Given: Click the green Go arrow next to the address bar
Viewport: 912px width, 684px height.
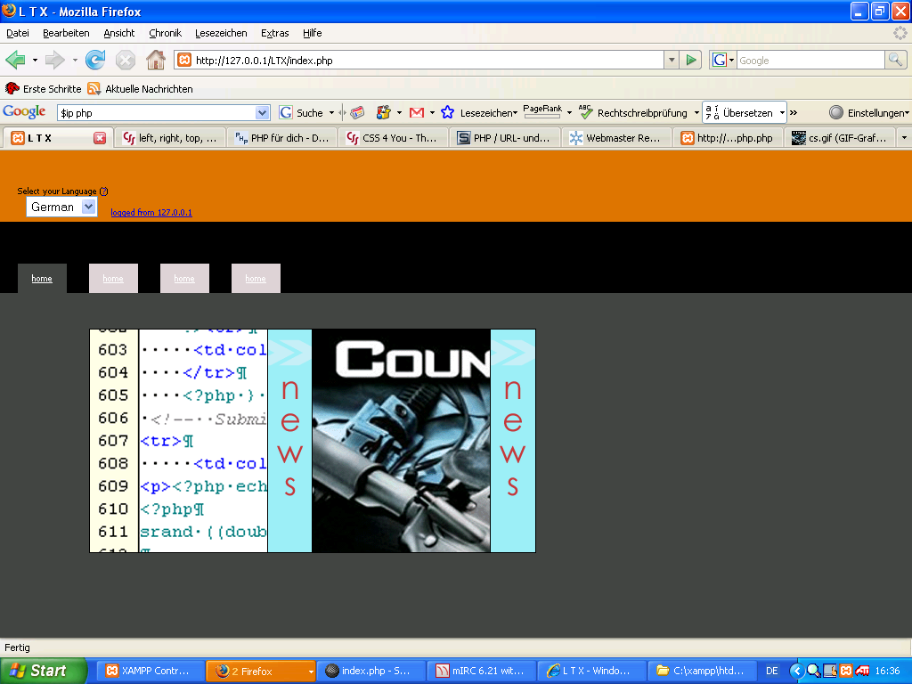Looking at the screenshot, I should coord(691,60).
